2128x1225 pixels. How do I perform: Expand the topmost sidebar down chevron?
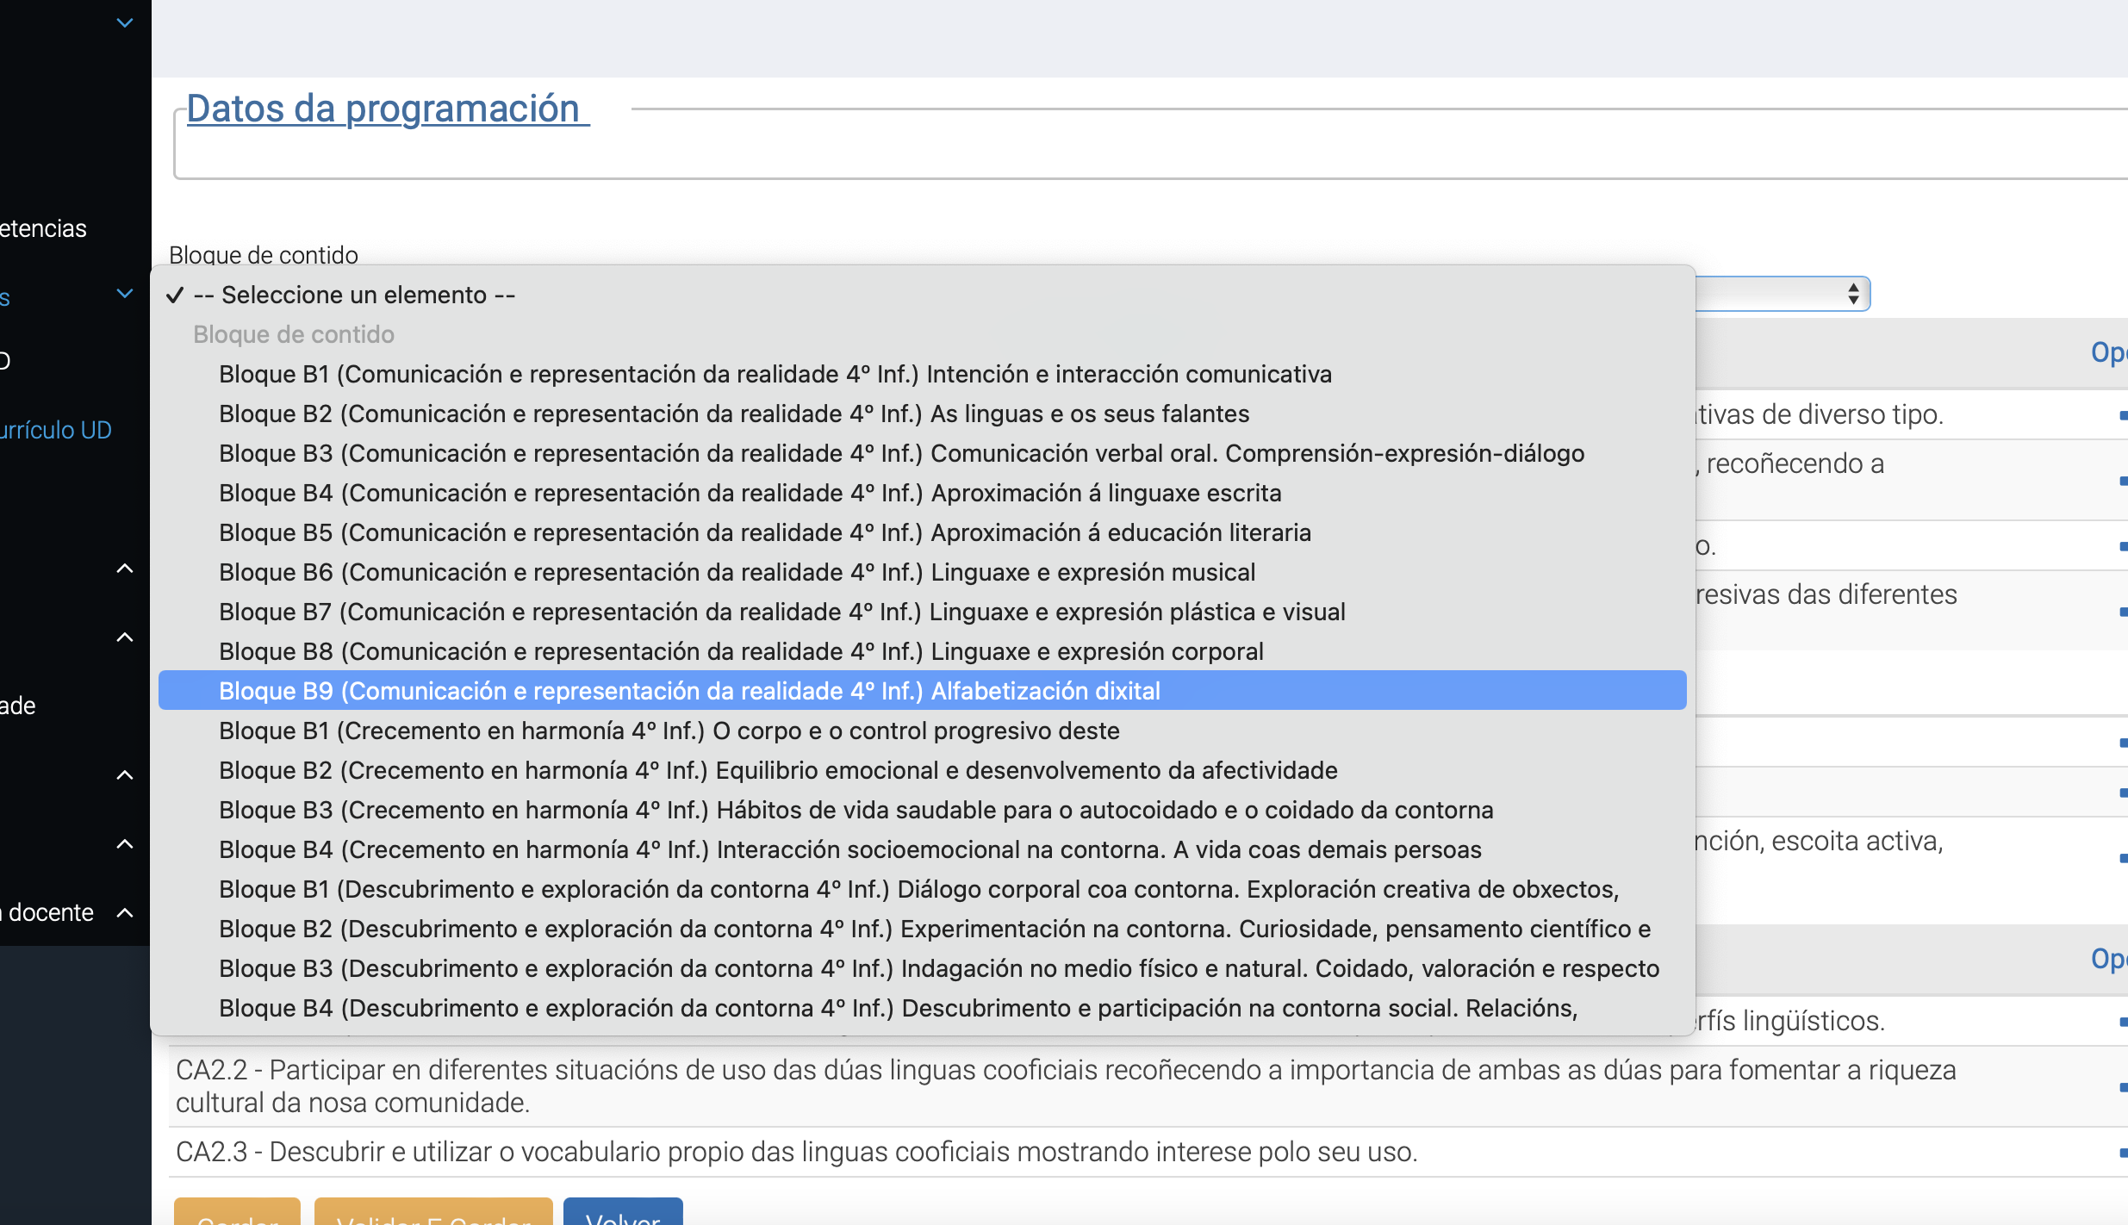tap(125, 23)
